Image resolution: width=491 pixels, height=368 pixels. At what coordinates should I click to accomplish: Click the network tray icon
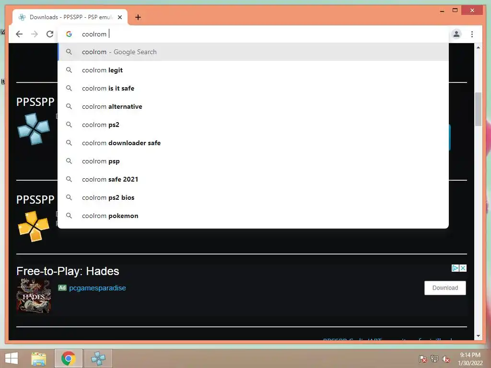tap(434, 359)
